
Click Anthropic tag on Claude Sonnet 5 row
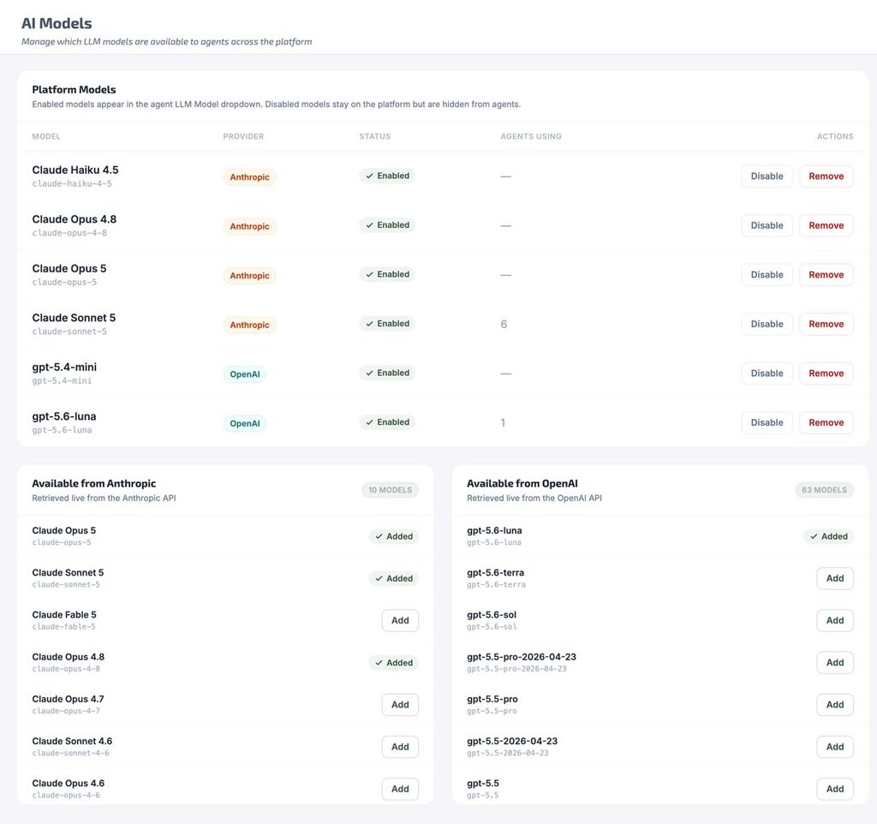[x=249, y=325]
